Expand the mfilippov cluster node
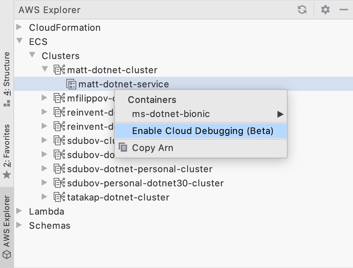The image size is (353, 268). point(44,98)
